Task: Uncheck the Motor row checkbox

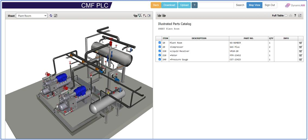Action: [160, 55]
